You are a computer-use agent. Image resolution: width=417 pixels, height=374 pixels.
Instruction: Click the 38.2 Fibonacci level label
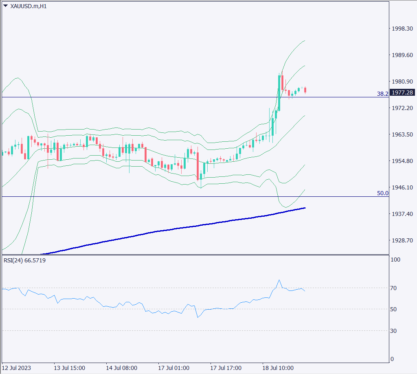[x=382, y=94]
